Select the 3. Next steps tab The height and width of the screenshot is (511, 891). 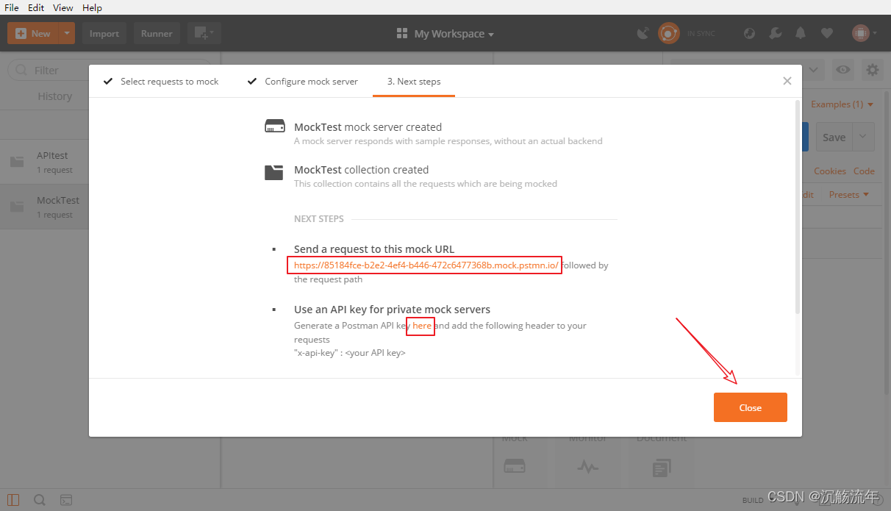[414, 82]
